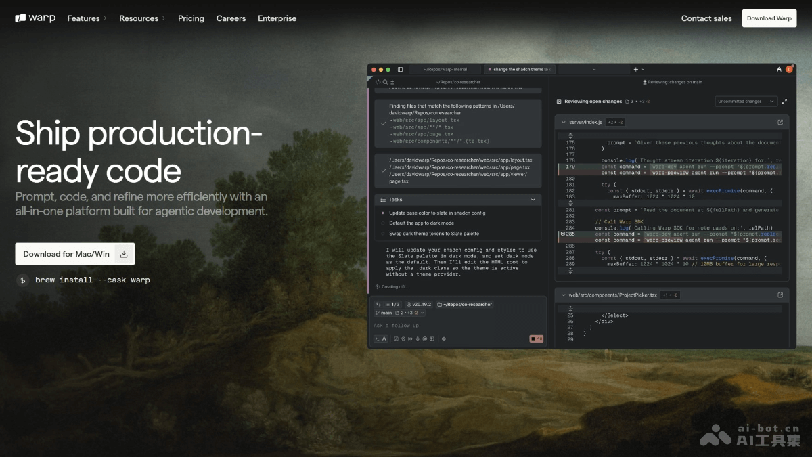The width and height of the screenshot is (812, 457).
Task: Click the Download Warp button
Action: point(769,18)
